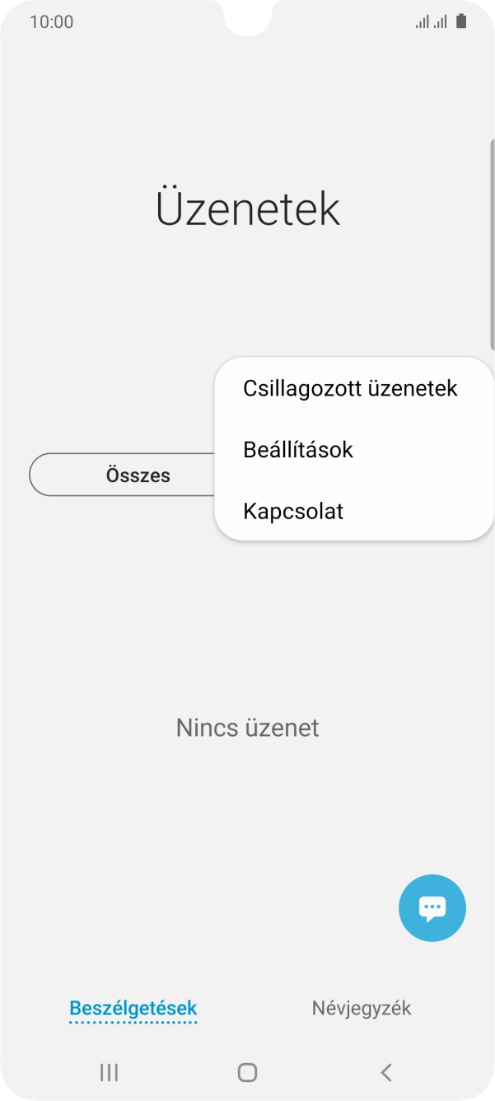495x1101 pixels.
Task: Tap the 10:00 clock in the status bar
Action: coord(51,21)
